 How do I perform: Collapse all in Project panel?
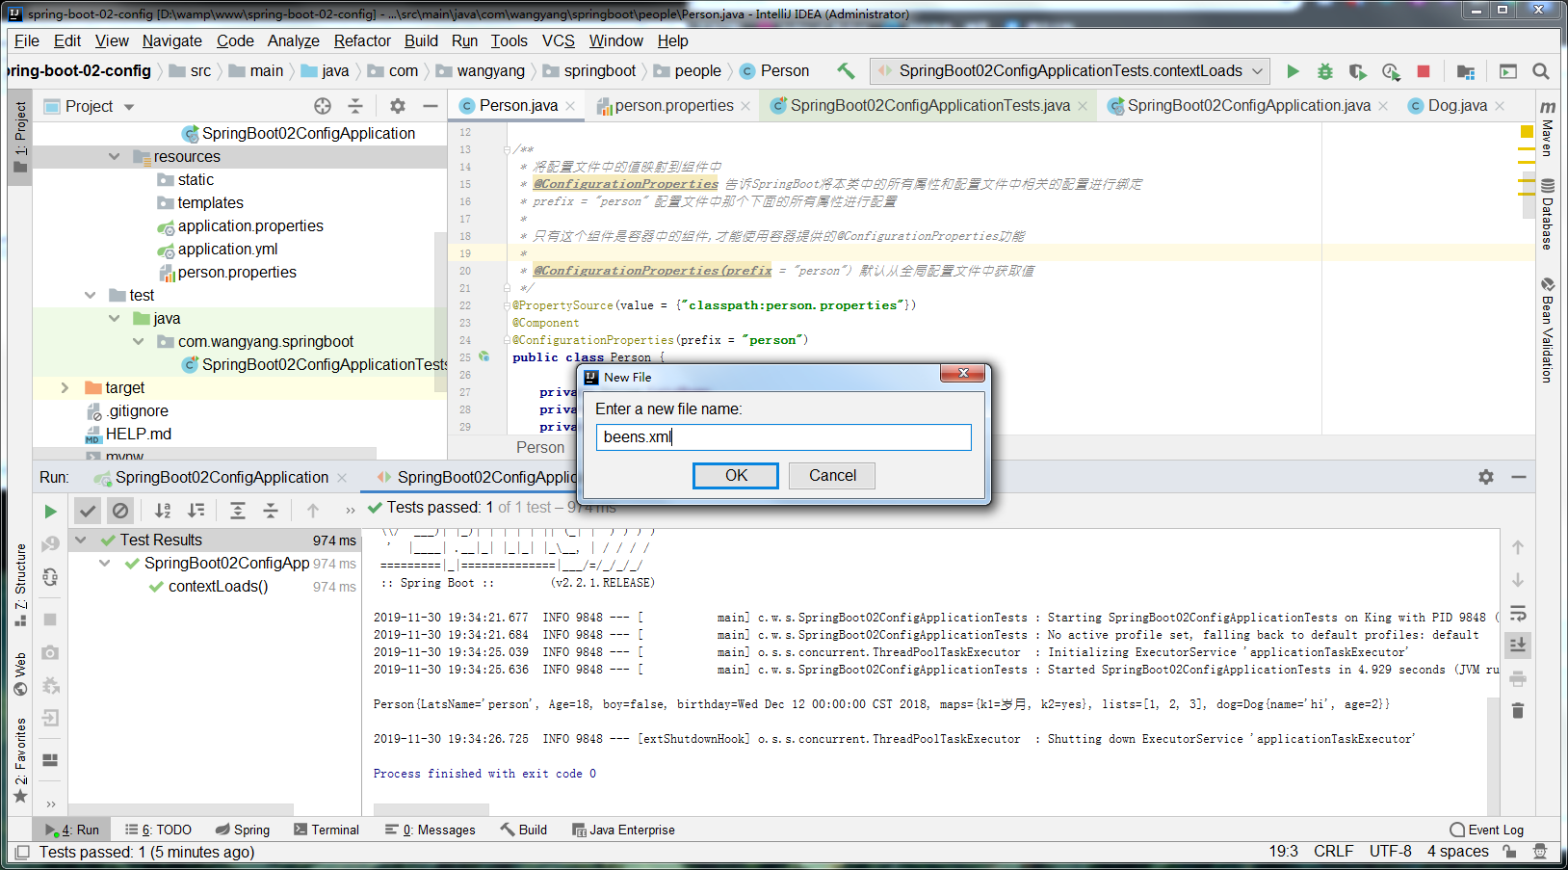355,106
